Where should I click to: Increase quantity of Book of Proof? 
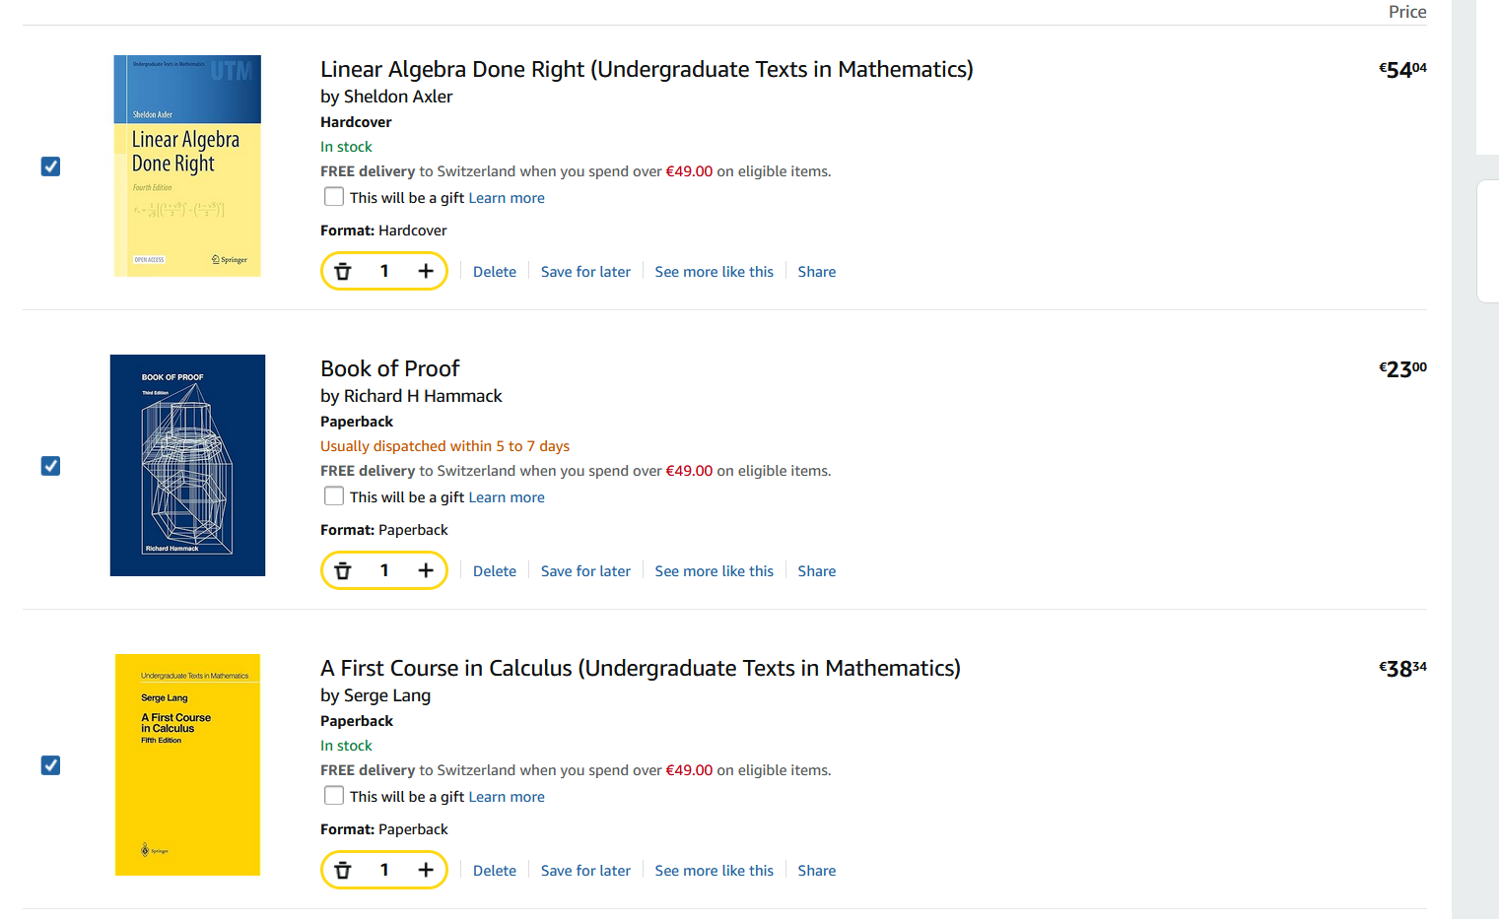pos(426,570)
